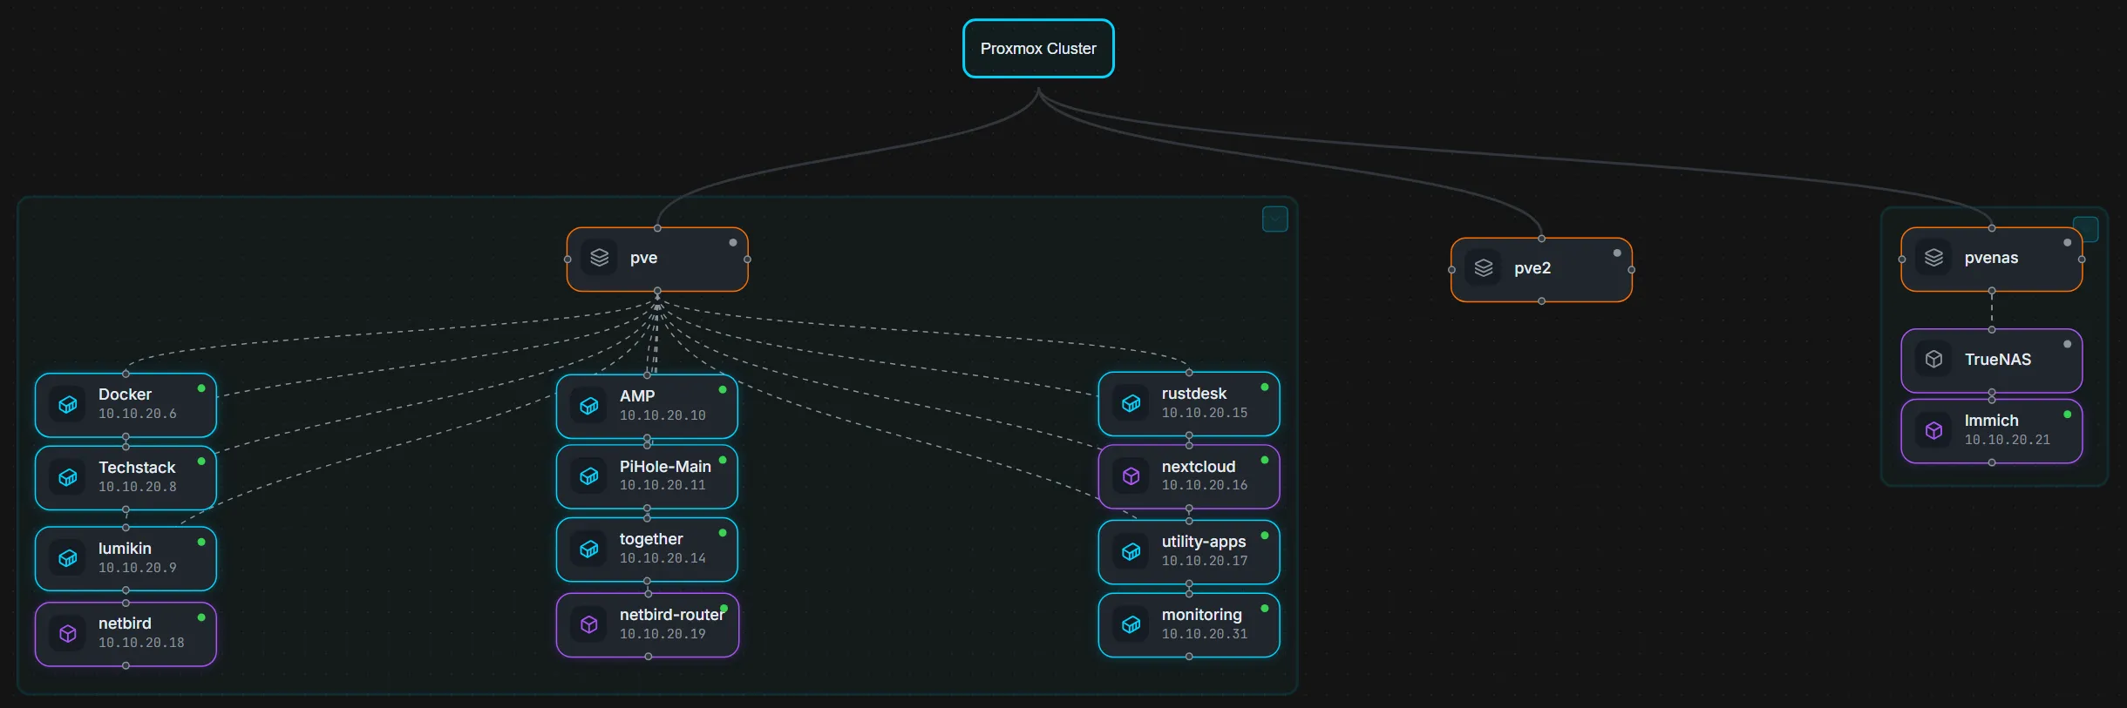This screenshot has height=708, width=2127.
Task: Click the TrueNAS cube icon
Action: tap(1933, 360)
